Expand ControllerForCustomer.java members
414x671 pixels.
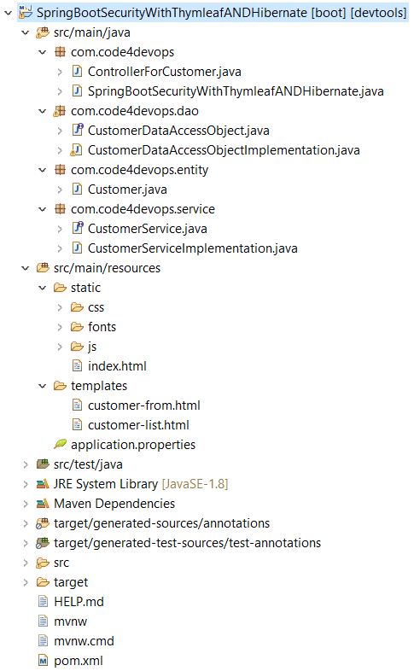click(x=60, y=72)
